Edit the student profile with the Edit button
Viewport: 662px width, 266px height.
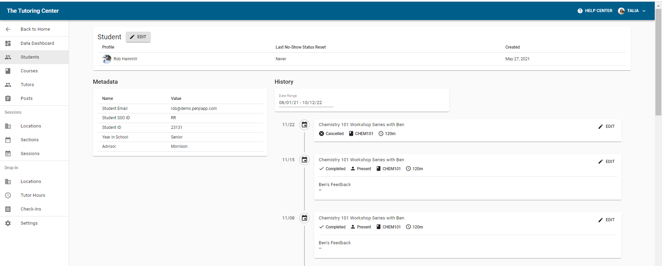click(138, 37)
